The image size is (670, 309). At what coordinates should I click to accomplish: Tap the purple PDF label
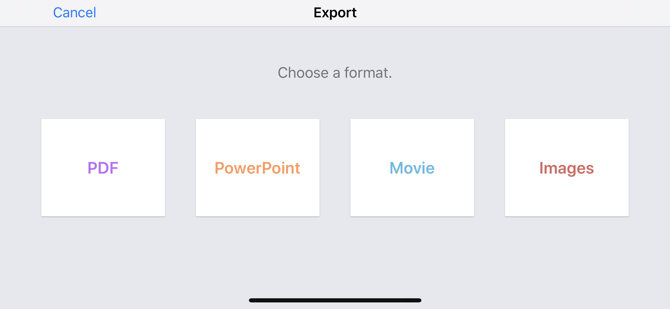tap(103, 168)
